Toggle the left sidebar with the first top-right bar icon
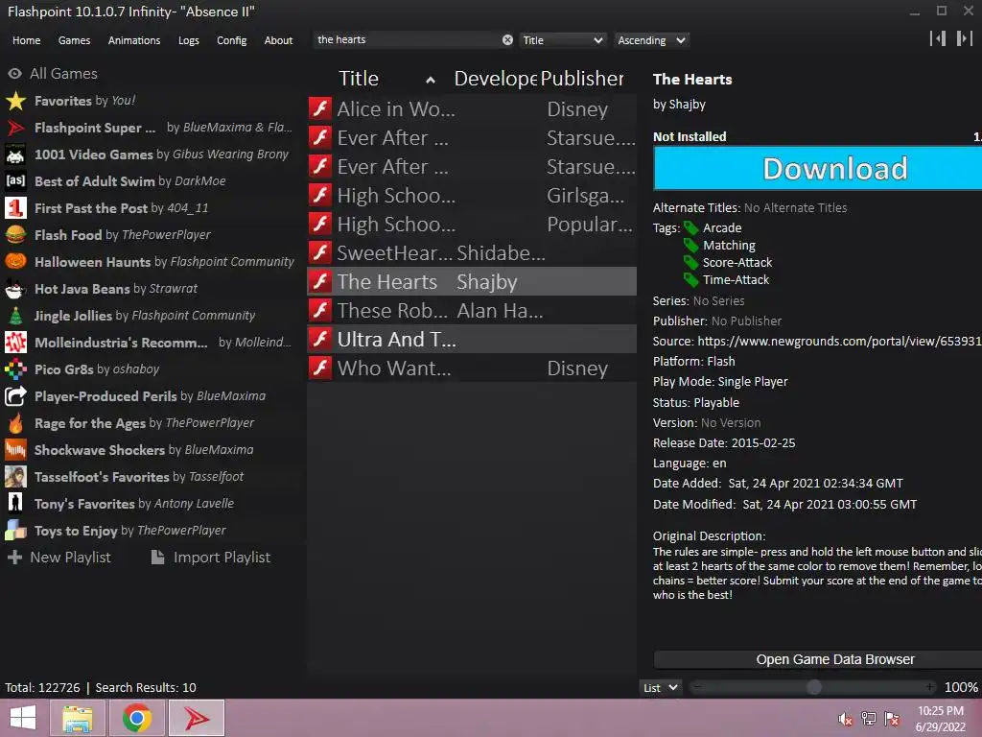Image resolution: width=982 pixels, height=737 pixels. point(938,38)
